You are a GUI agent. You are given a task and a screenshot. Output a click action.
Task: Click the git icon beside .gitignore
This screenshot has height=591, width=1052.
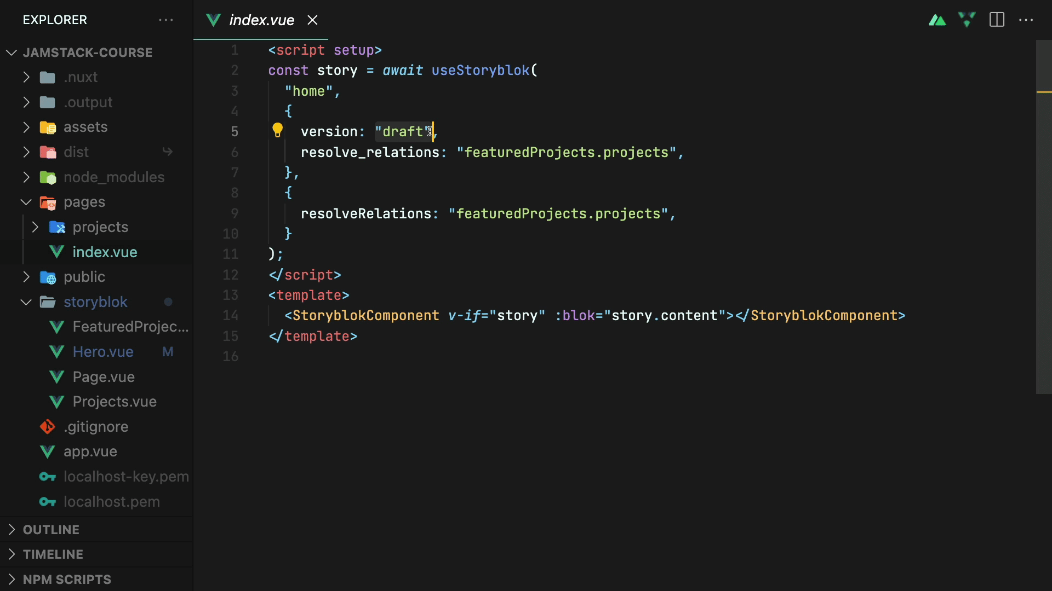pyautogui.click(x=48, y=427)
